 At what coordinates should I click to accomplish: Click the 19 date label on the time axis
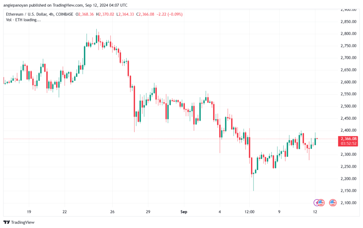(x=29, y=212)
